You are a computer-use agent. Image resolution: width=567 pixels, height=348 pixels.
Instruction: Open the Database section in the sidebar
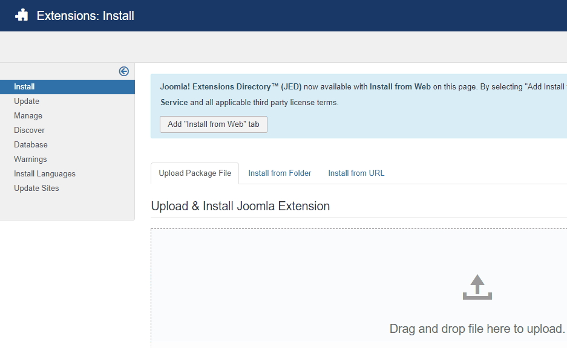30,144
